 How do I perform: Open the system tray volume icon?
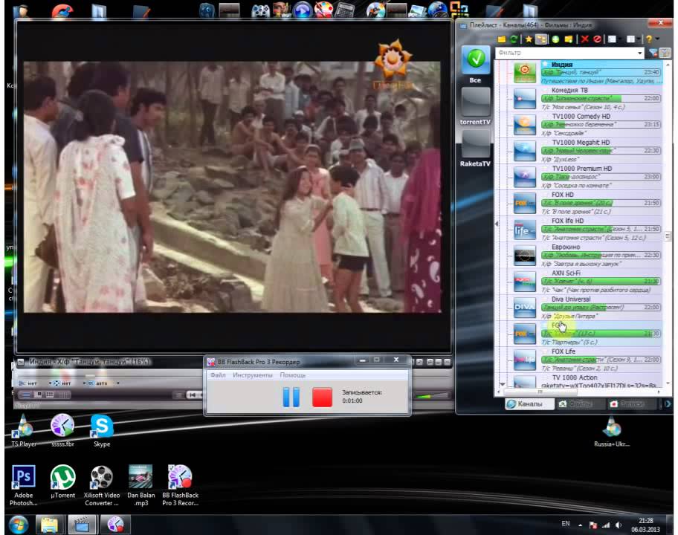pyautogui.click(x=619, y=525)
